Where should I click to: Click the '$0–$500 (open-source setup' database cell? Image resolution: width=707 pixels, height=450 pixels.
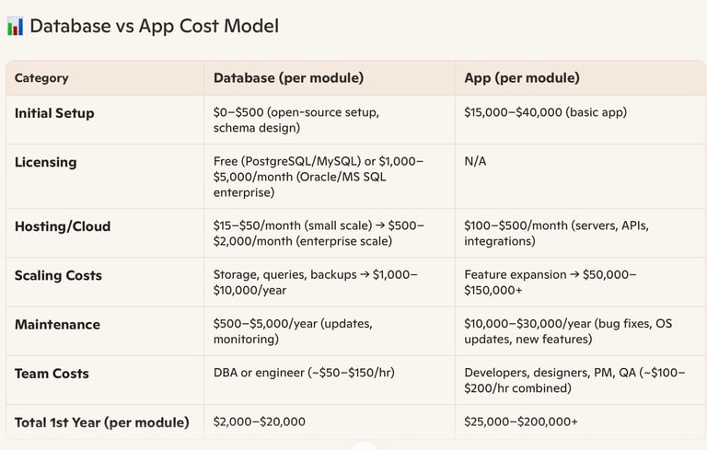tap(296, 121)
